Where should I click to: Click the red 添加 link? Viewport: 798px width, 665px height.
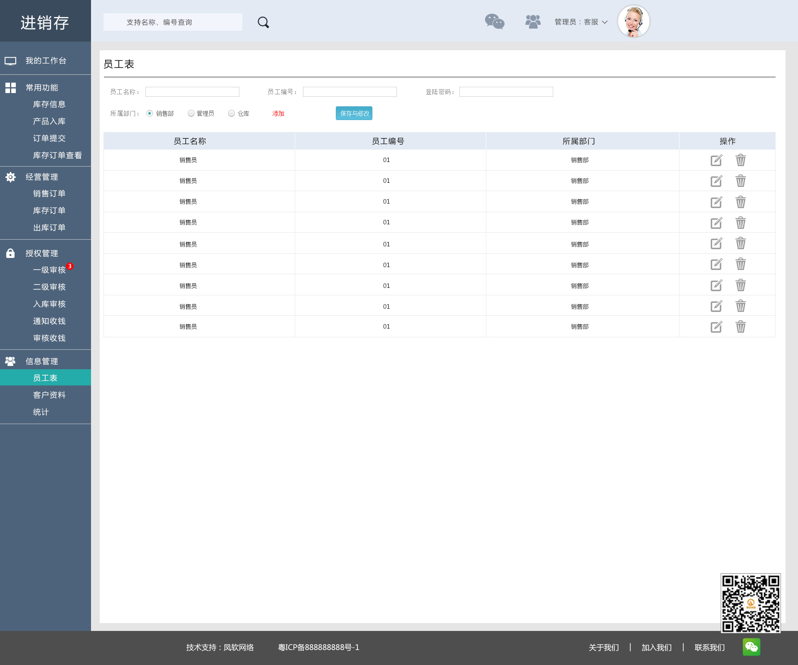point(278,113)
